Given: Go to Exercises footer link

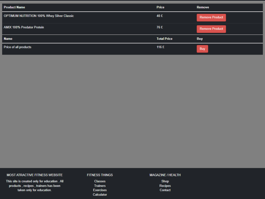Looking at the screenshot, I should [100, 190].
